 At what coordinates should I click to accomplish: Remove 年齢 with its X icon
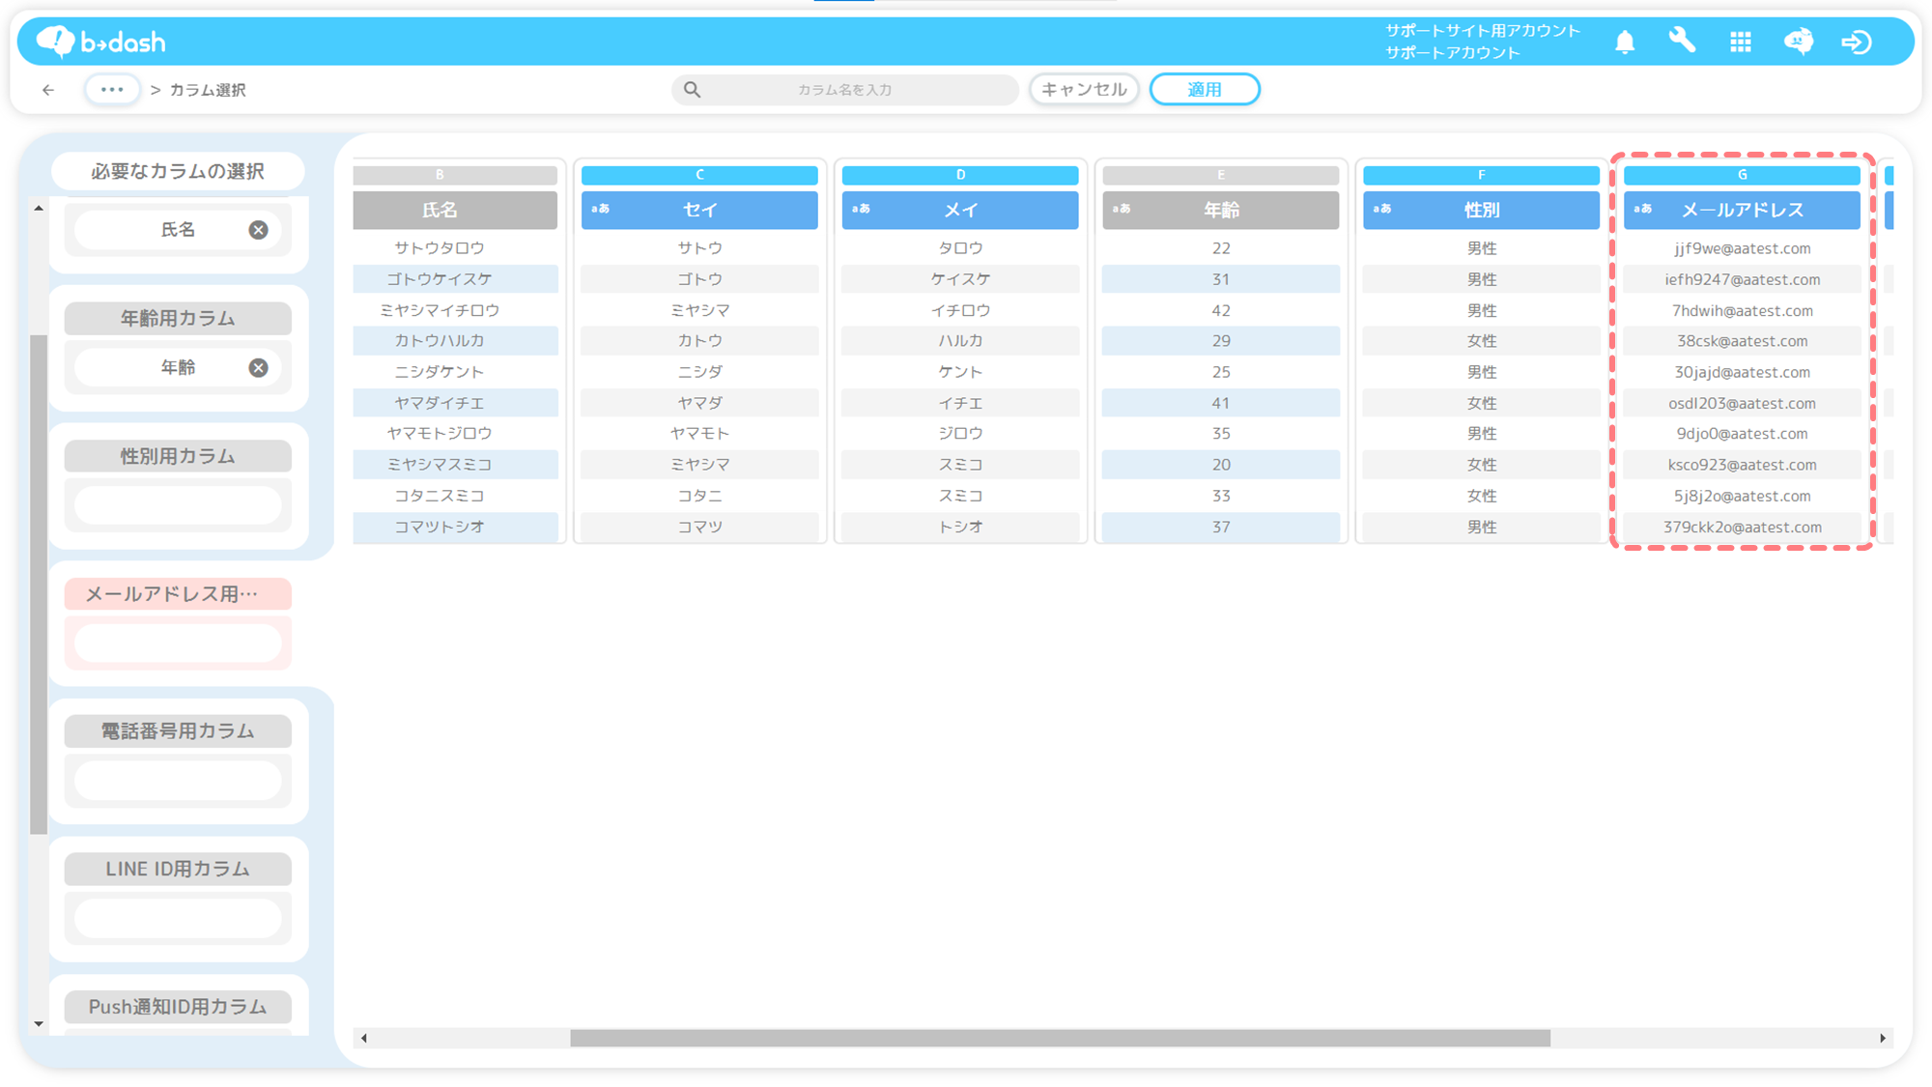pos(258,368)
